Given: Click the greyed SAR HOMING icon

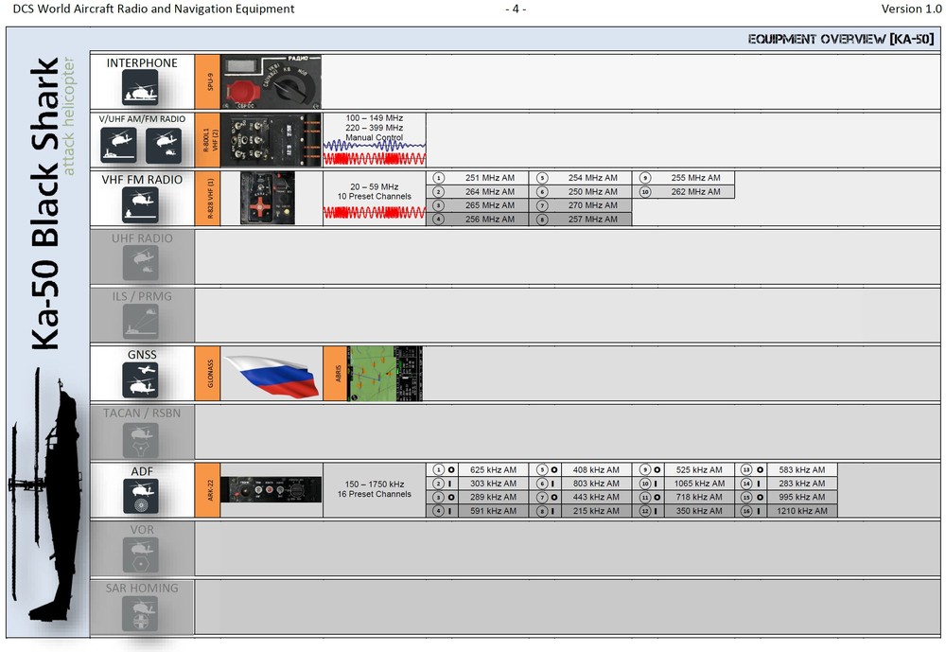Looking at the screenshot, I should pyautogui.click(x=141, y=613).
